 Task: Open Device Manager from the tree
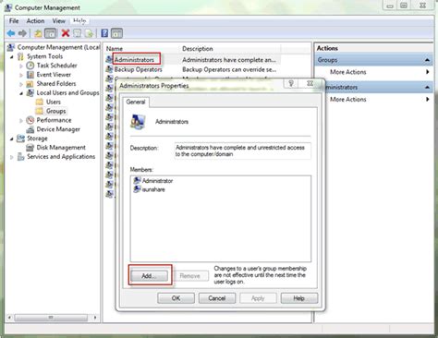[54, 129]
